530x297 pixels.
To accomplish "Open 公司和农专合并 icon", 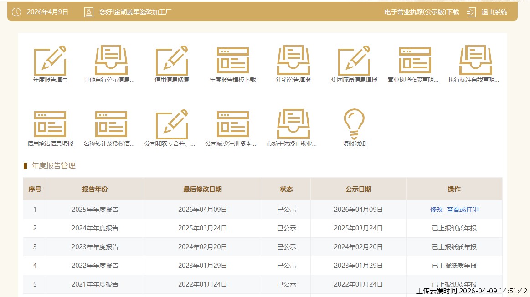I will [172, 124].
